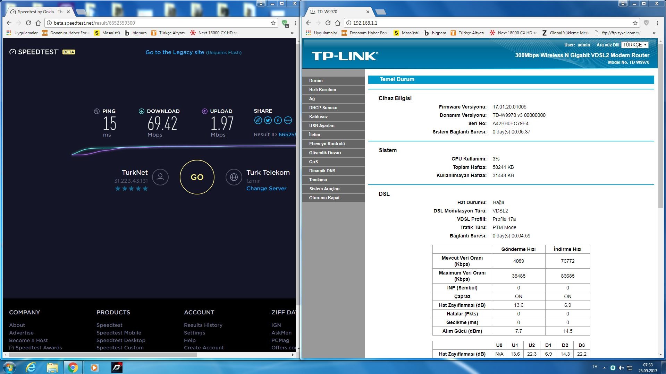Open Hızlı Kurulum in router sidebar

pyautogui.click(x=333, y=90)
